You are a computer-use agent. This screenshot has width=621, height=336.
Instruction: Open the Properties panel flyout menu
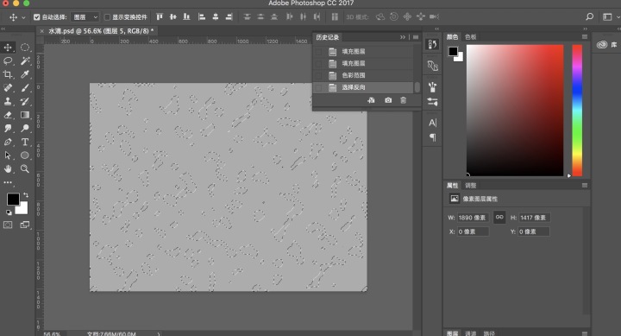click(x=585, y=185)
